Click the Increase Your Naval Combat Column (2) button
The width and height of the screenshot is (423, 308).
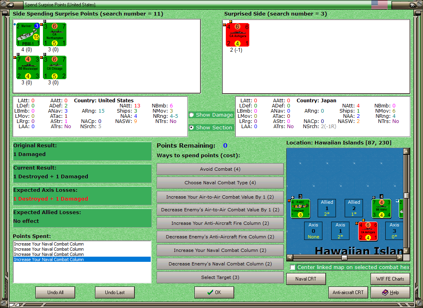pos(220,250)
